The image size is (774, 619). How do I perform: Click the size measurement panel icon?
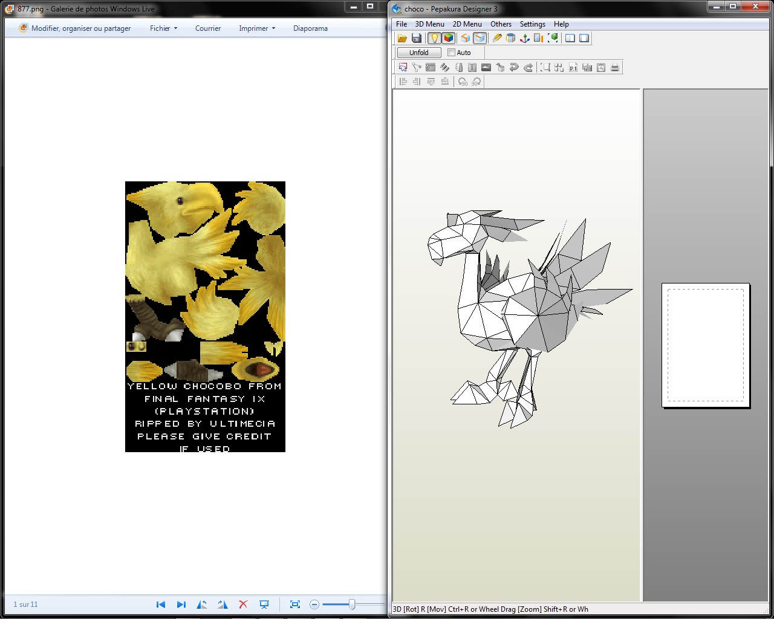539,38
